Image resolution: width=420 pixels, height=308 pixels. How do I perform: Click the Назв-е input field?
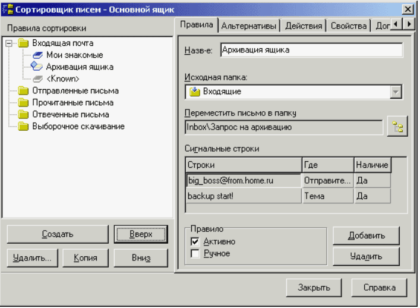(x=311, y=50)
